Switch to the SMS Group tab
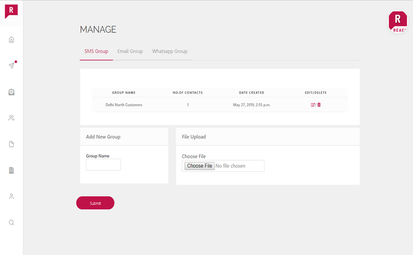The image size is (413, 255). pyautogui.click(x=96, y=51)
